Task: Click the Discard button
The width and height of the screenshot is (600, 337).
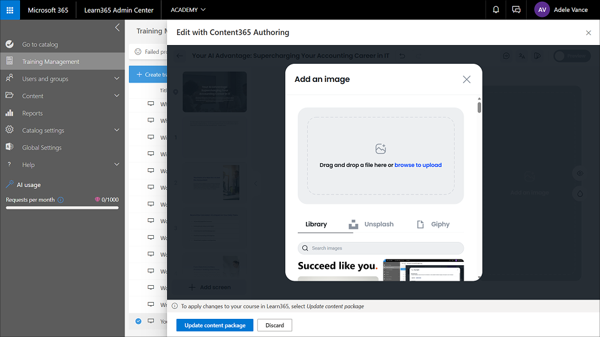Action: pos(275,325)
